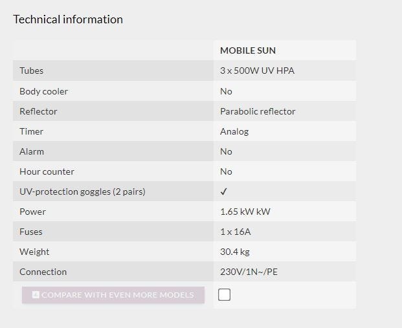Click the 1.65 kW power value
Screen dimensions: 402x328
tap(243, 212)
